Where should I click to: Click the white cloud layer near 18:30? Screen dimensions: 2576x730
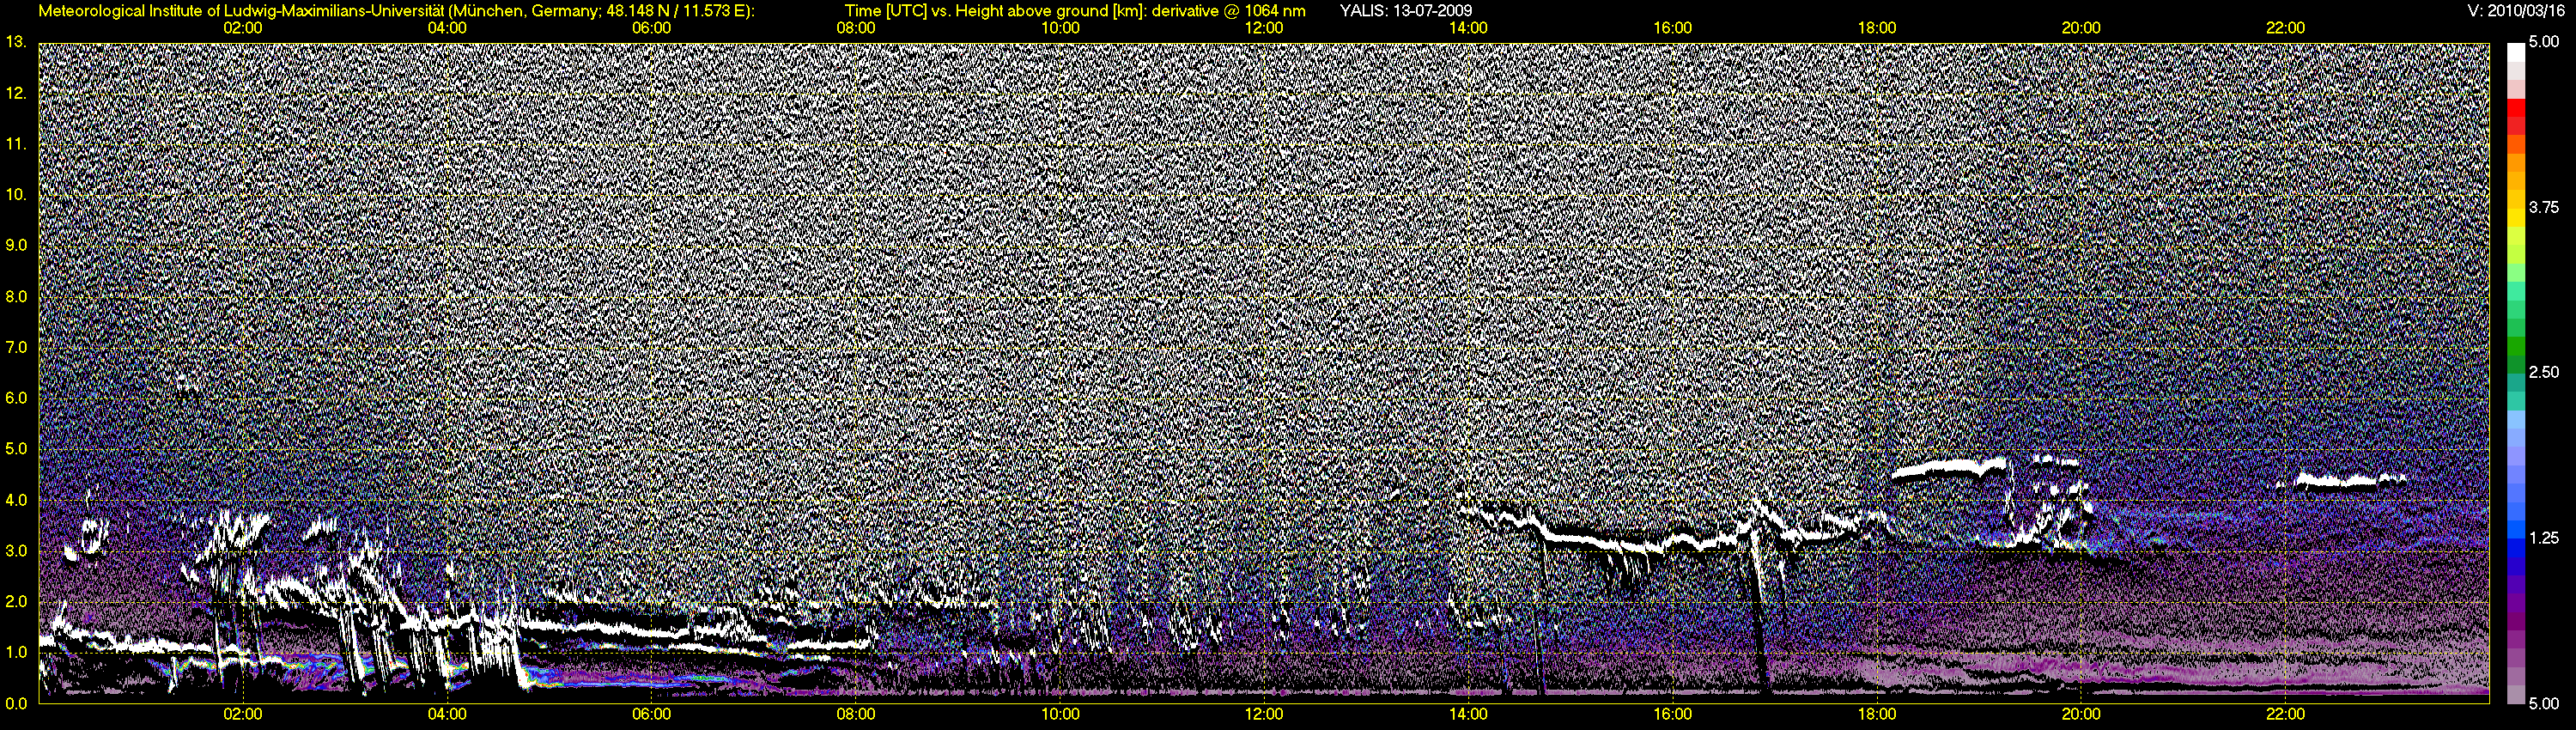pos(1950,468)
